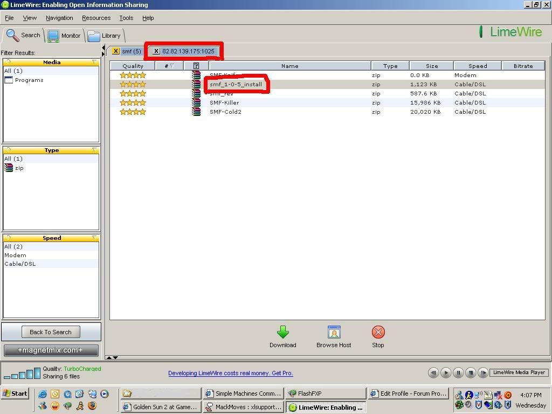The width and height of the screenshot is (552, 414).
Task: Open the Resources menu
Action: (96, 18)
